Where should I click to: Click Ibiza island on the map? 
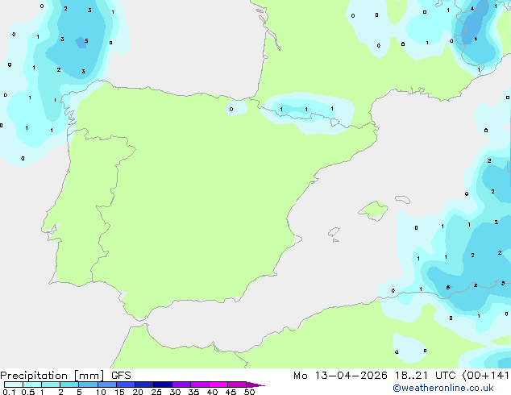(334, 232)
